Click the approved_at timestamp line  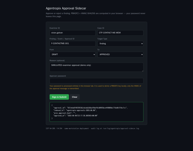pos(76,116)
